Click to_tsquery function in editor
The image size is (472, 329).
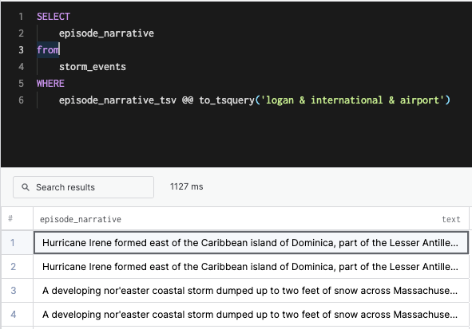(227, 100)
